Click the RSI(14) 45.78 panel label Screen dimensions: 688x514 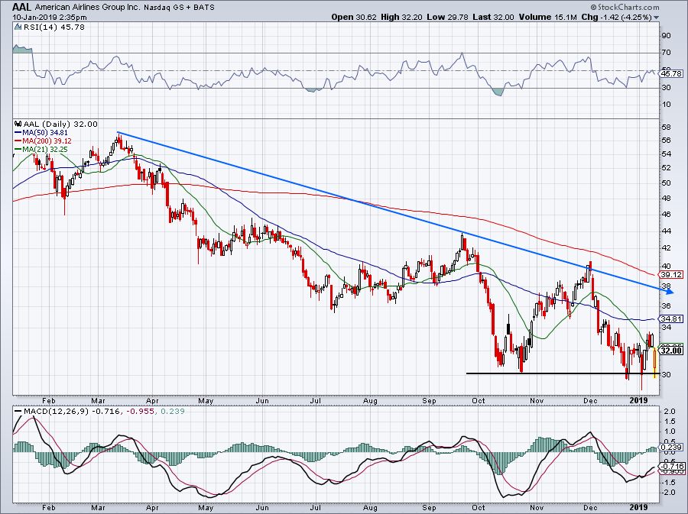click(54, 27)
